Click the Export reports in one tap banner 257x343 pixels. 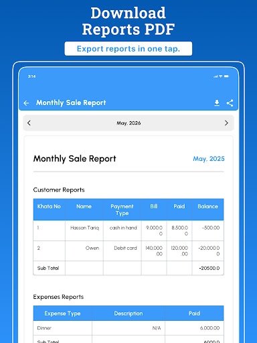128,49
